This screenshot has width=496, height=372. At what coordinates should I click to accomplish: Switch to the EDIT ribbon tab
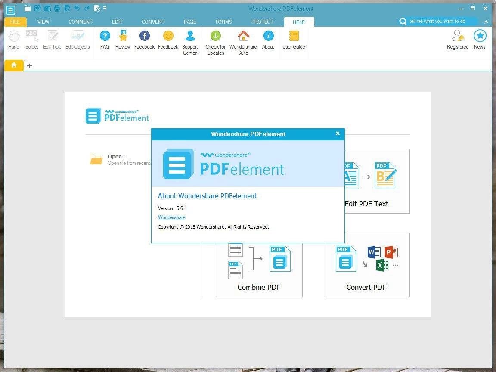pos(117,22)
